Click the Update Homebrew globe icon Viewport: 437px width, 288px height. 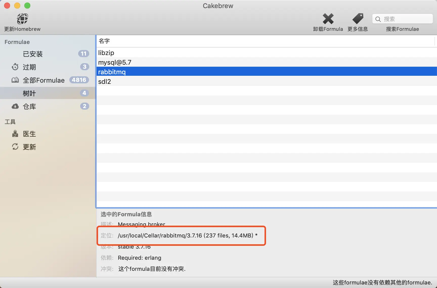pos(22,19)
